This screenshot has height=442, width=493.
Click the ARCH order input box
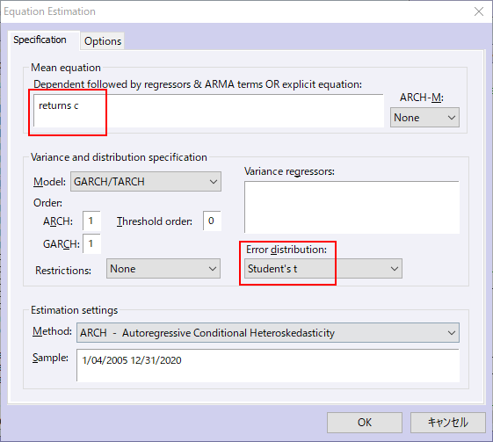[91, 221]
